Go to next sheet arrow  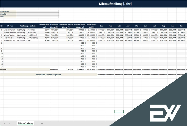[x=9, y=123]
